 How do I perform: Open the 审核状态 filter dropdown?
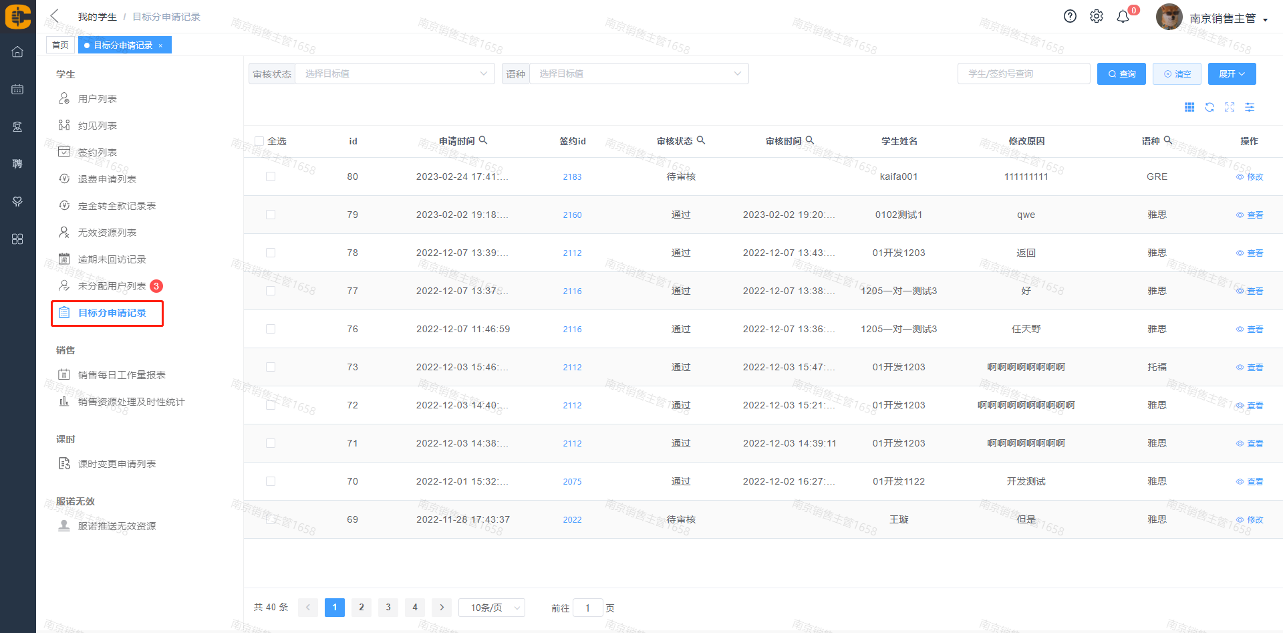[x=394, y=74]
